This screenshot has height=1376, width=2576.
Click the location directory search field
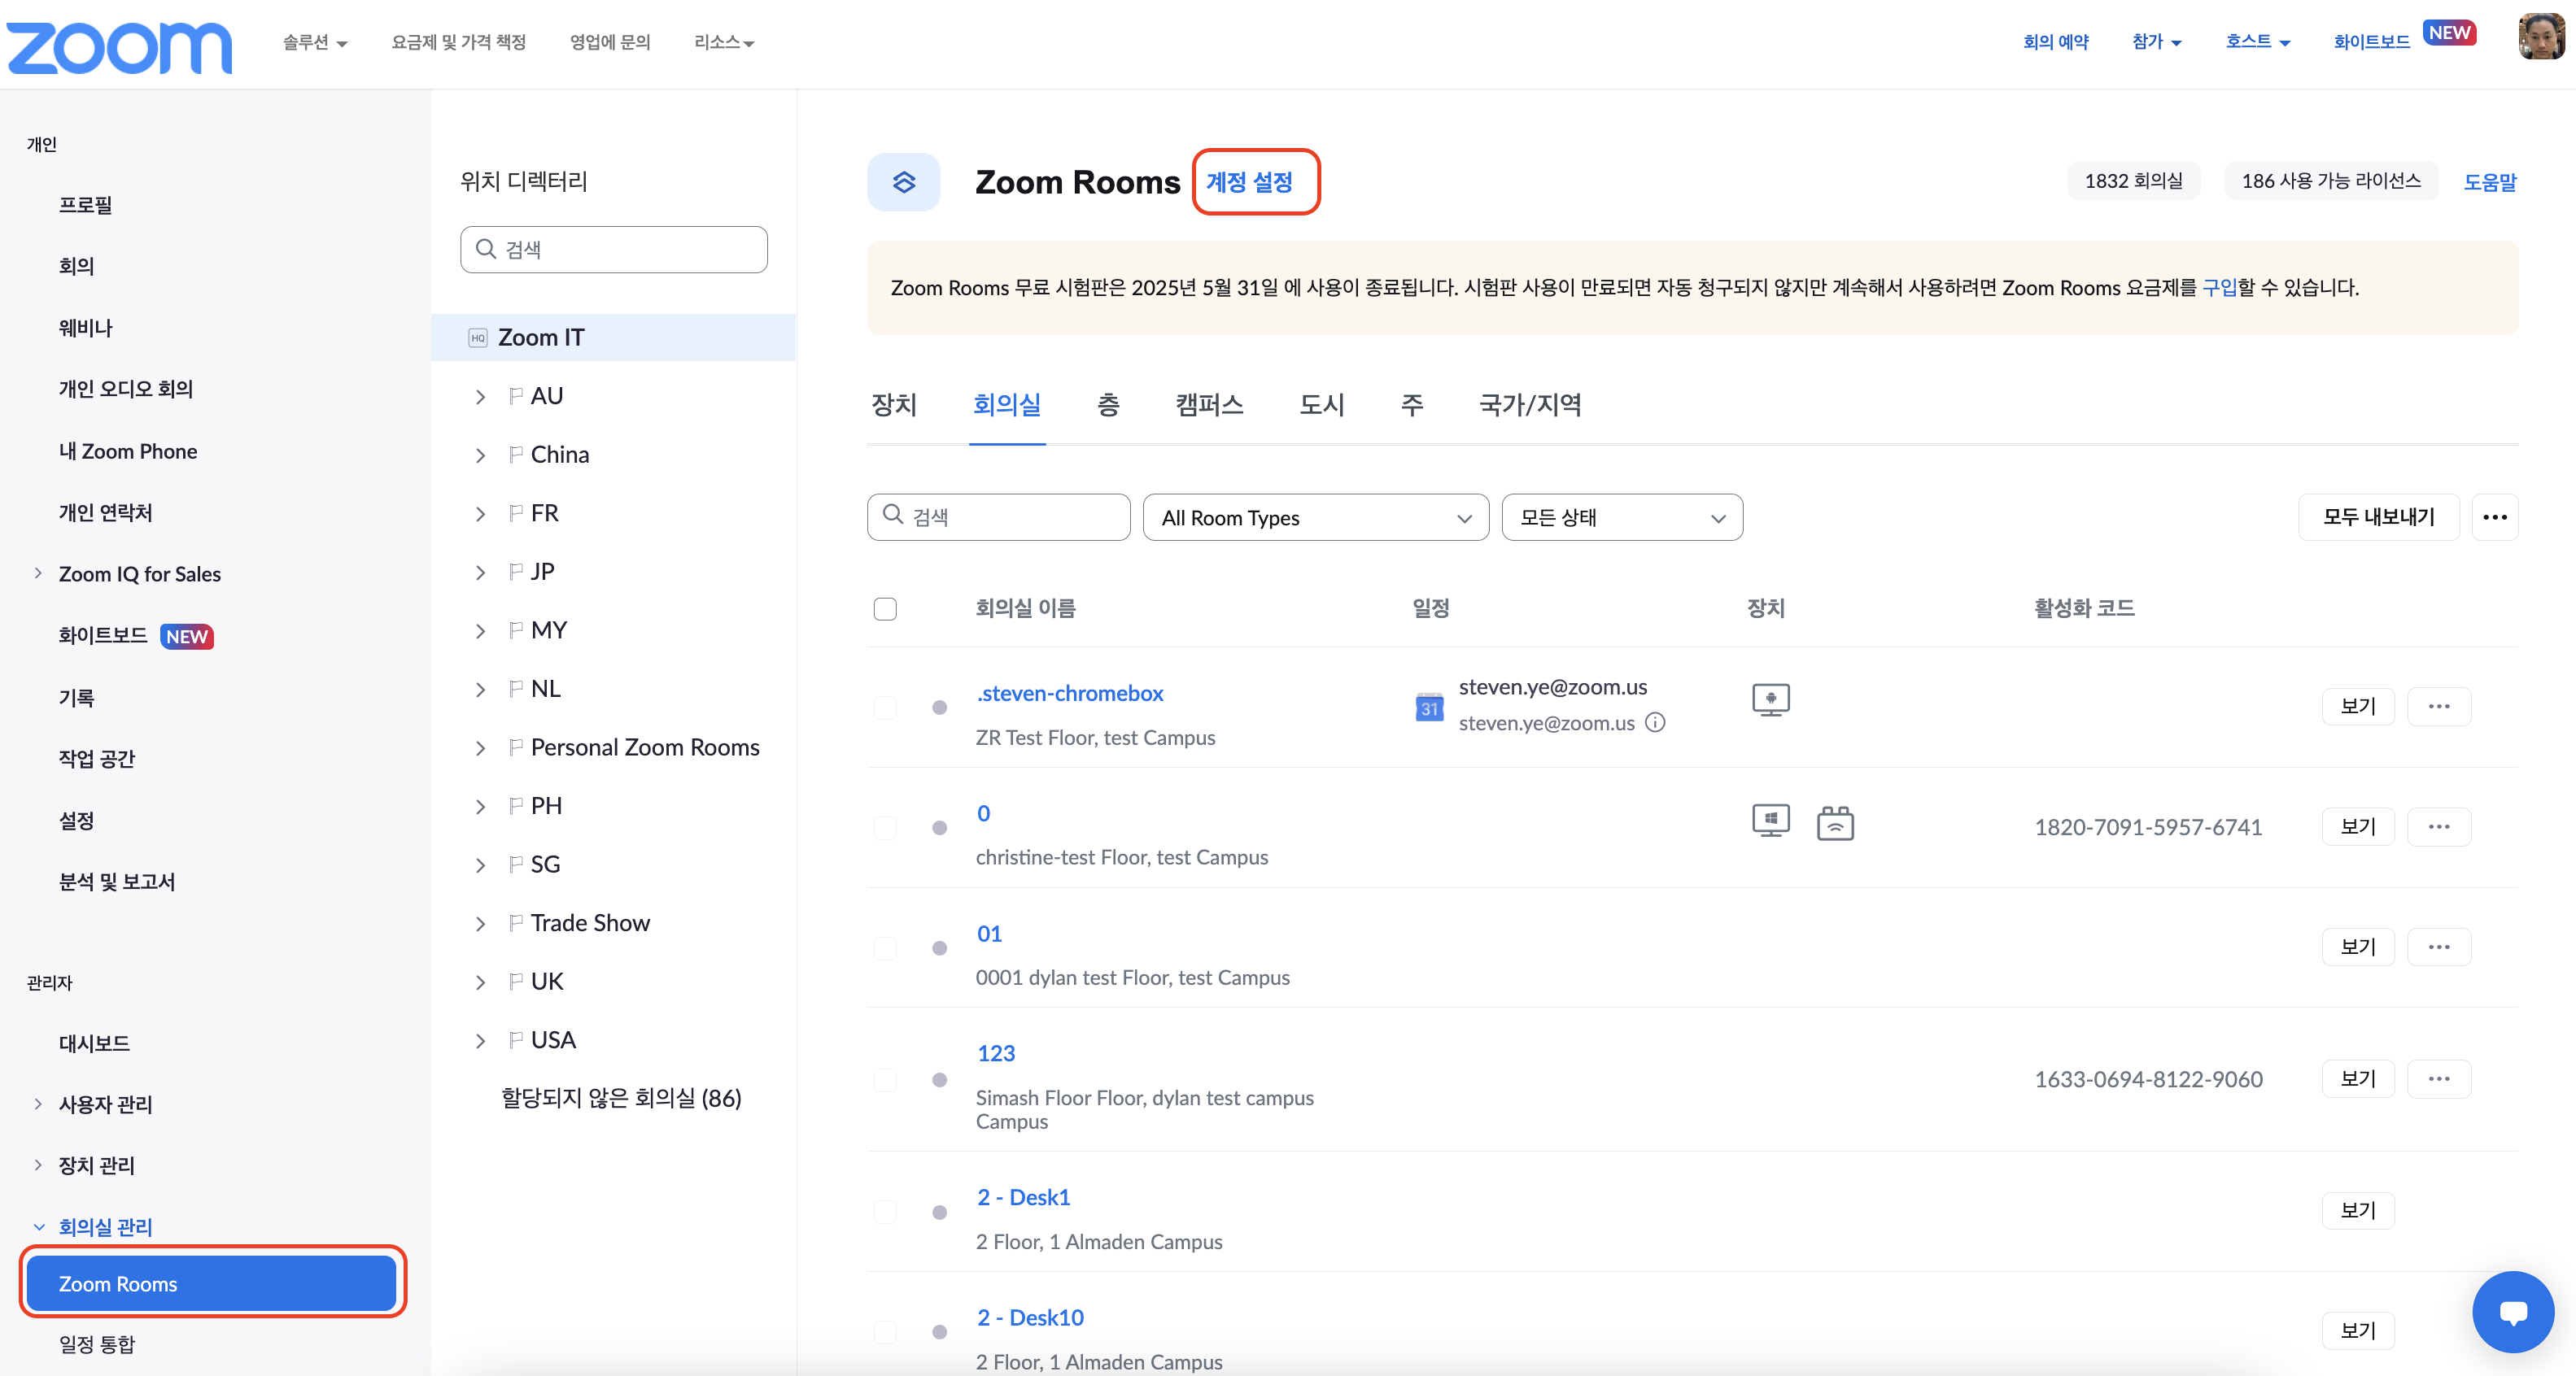[x=614, y=249]
